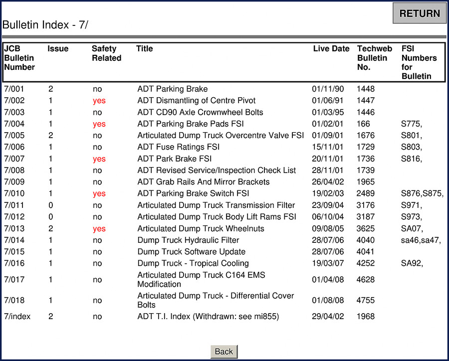Click live date 19/03/07

328,263
